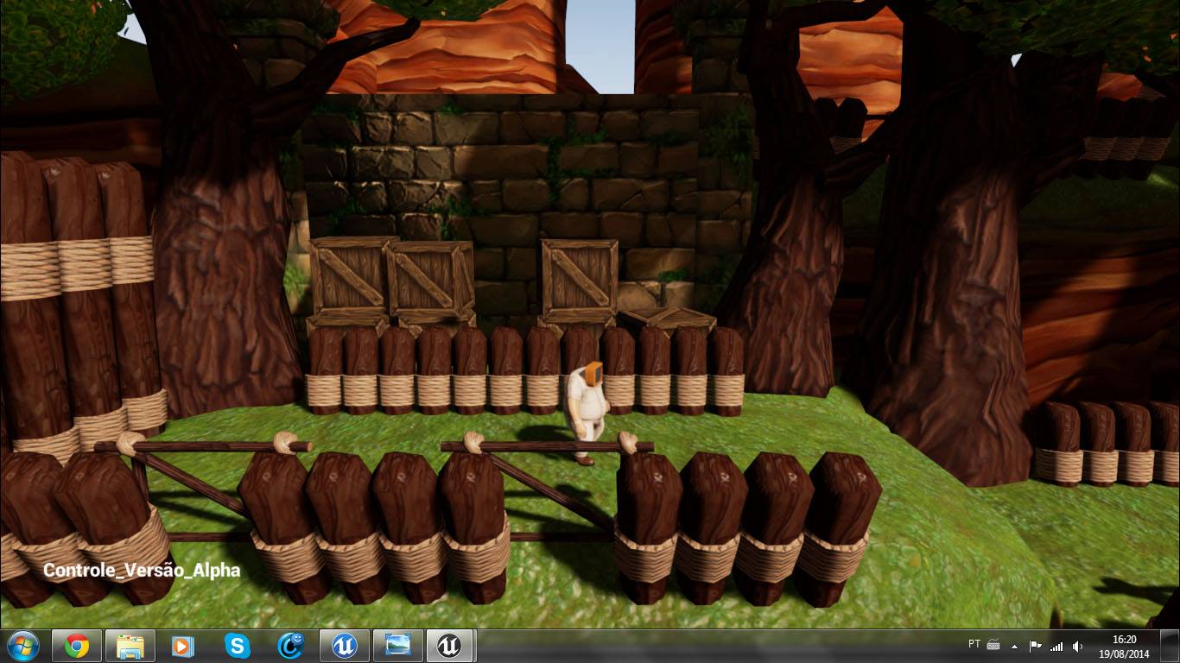Open the clock showing 16:20
Screen dimensions: 1180x663
click(1125, 646)
